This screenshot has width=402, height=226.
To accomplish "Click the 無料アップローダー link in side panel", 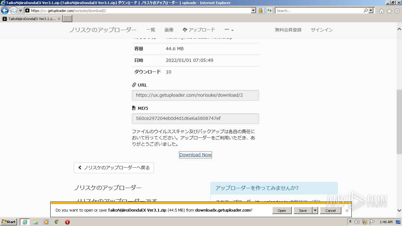I will [307, 202].
